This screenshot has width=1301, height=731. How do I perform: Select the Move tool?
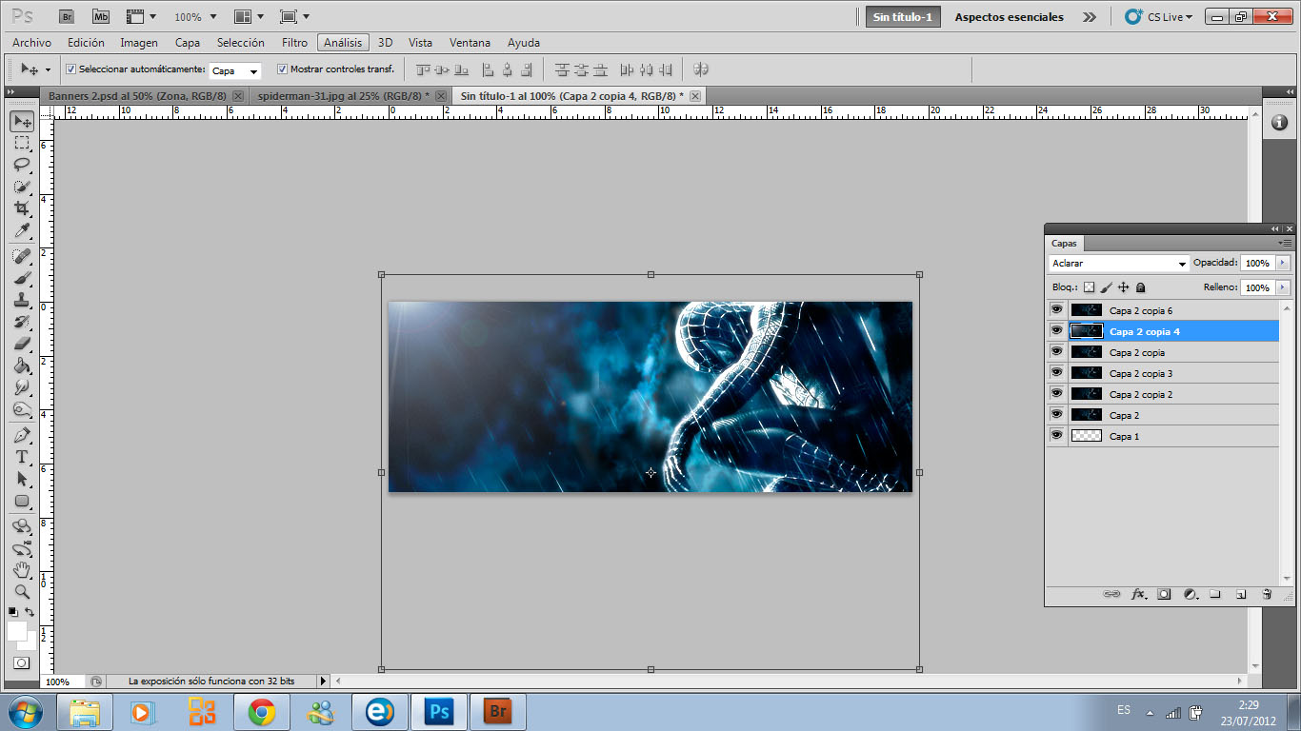[22, 122]
